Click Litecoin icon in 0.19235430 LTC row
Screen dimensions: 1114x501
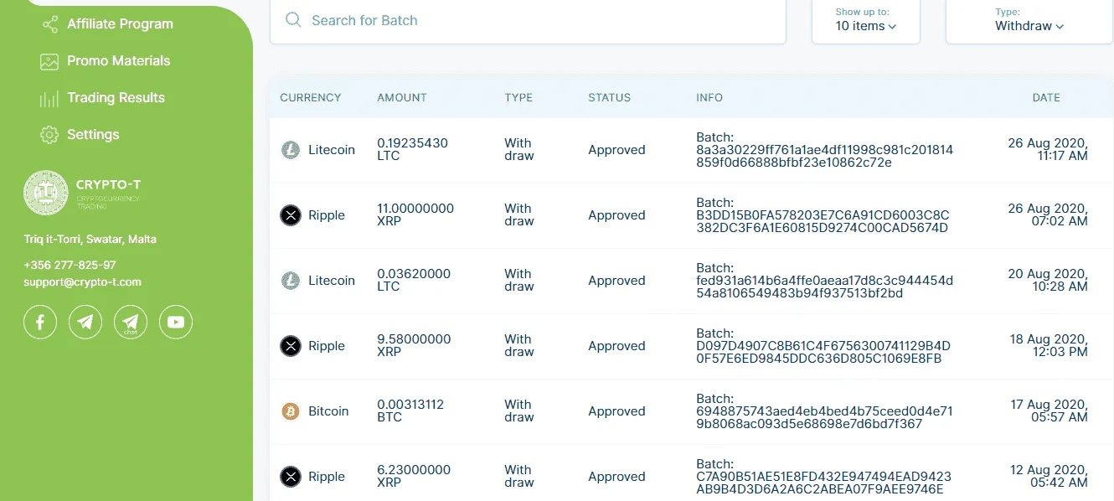click(x=290, y=150)
